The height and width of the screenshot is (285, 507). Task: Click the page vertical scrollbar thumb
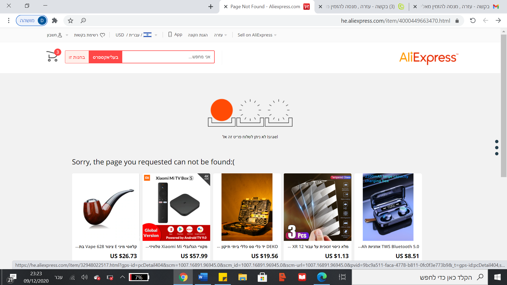click(504, 106)
